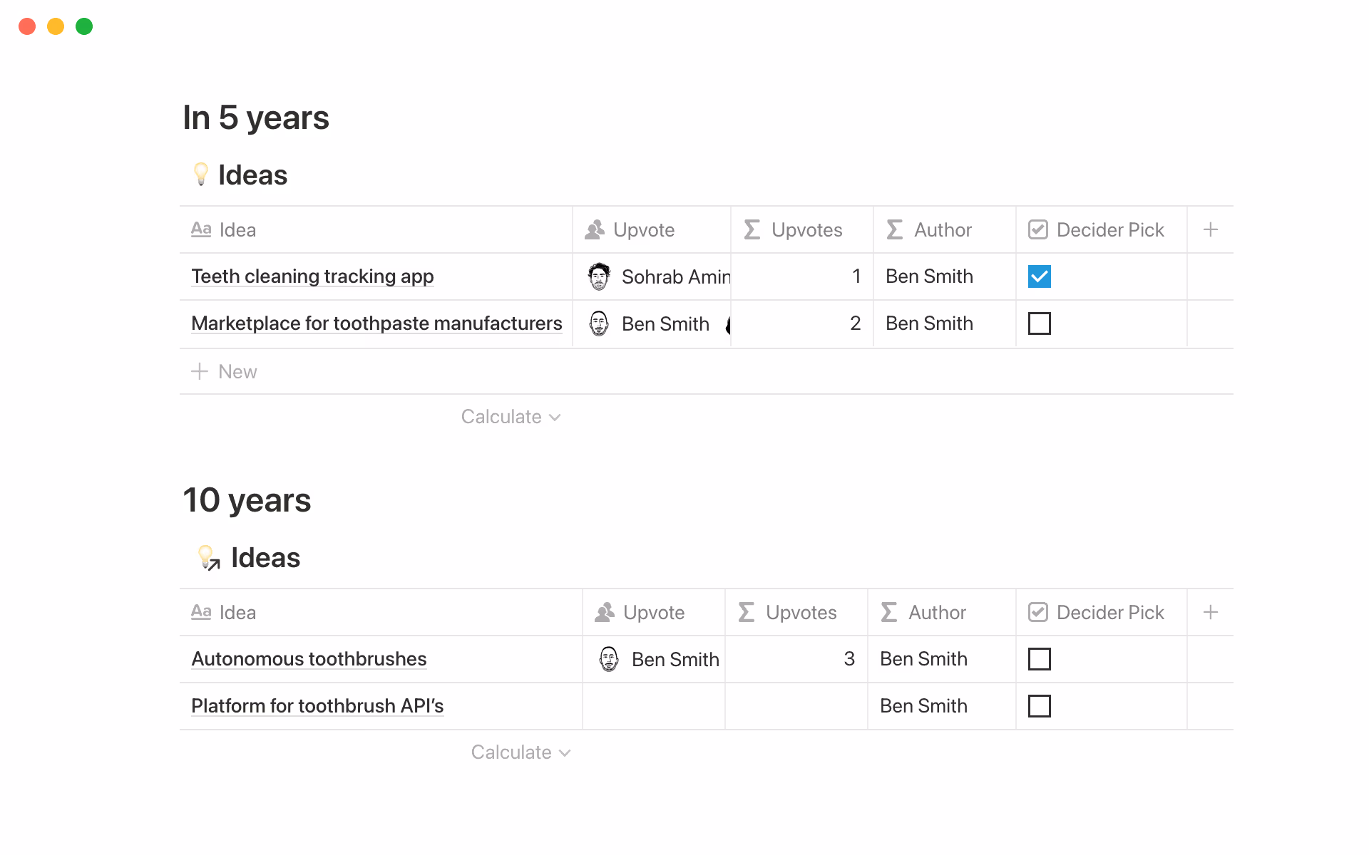This screenshot has height=855, width=1369.
Task: Check Decider Pick for Autonomous toothbrushes
Action: tap(1039, 659)
